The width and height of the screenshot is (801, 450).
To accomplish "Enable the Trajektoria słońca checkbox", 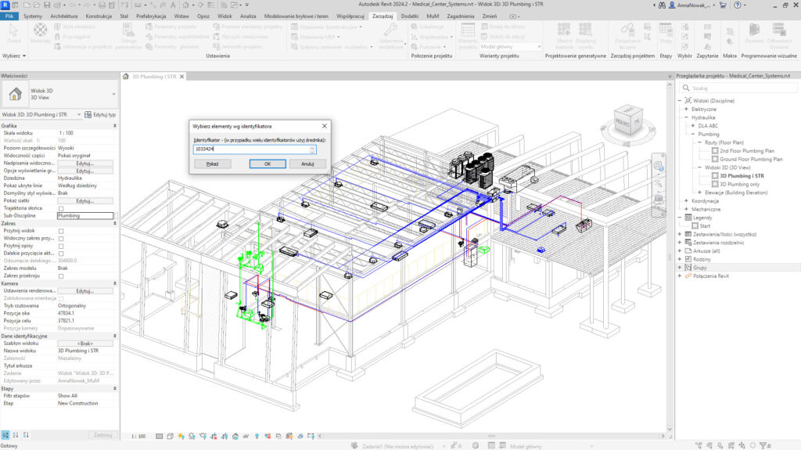I will [x=62, y=208].
